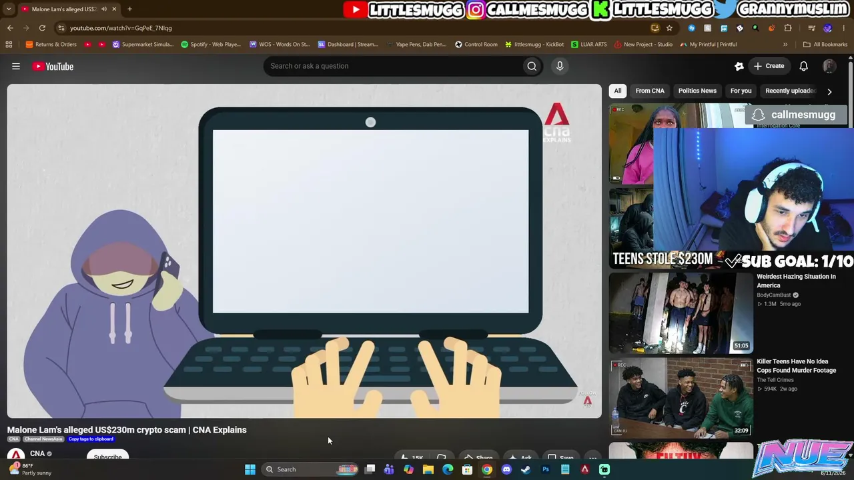The image size is (854, 480).
Task: Open the YouTube AI sparkle icon beside Create
Action: coord(739,66)
